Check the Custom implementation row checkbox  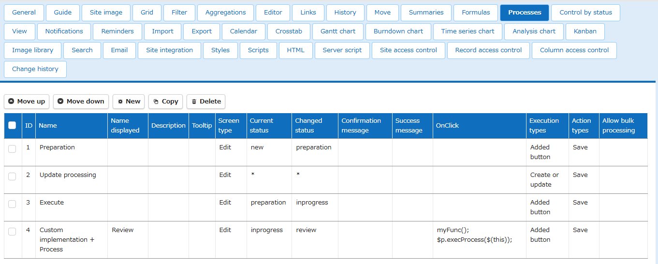13,232
